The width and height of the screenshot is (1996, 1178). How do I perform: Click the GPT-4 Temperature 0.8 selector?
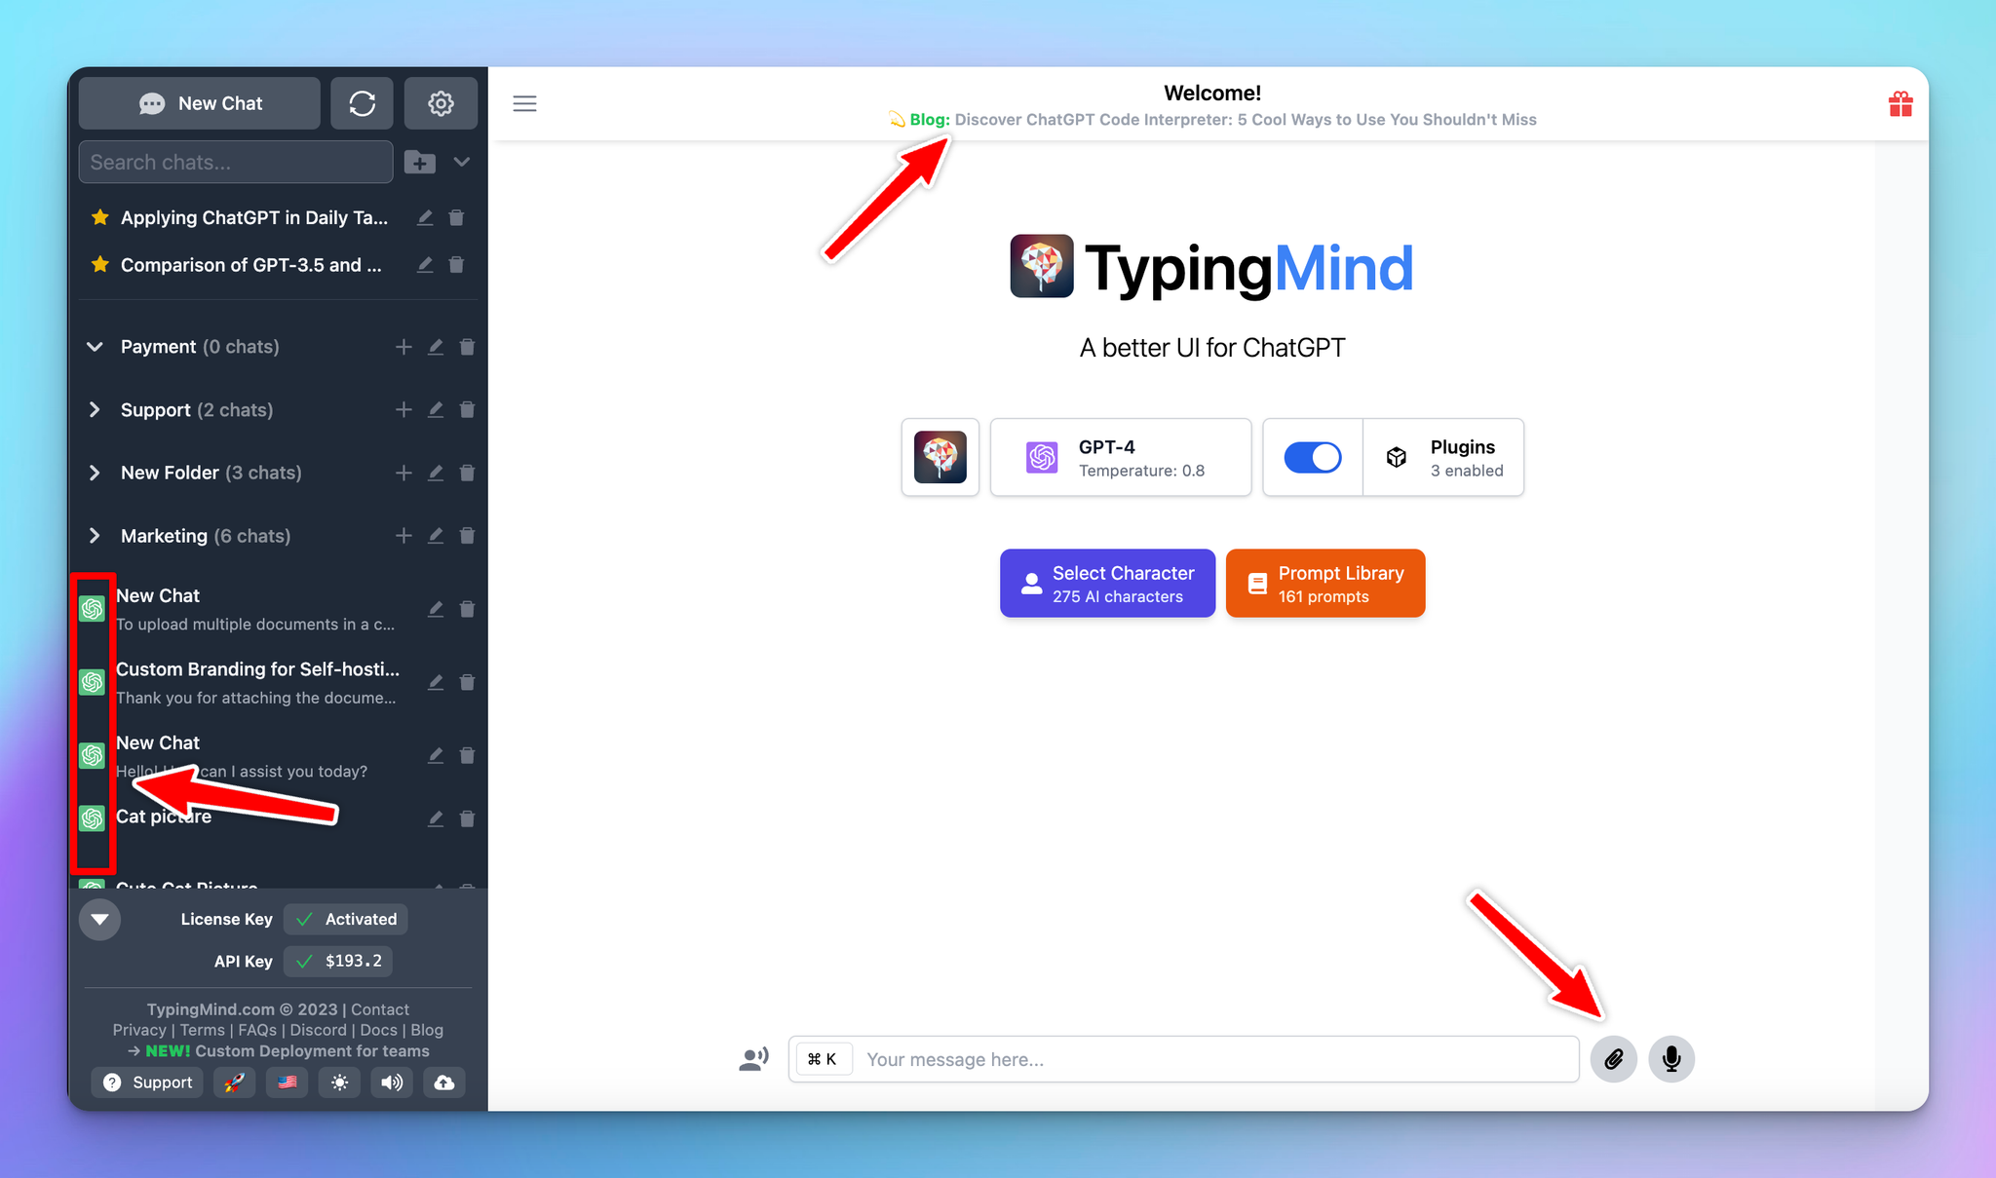(1119, 457)
